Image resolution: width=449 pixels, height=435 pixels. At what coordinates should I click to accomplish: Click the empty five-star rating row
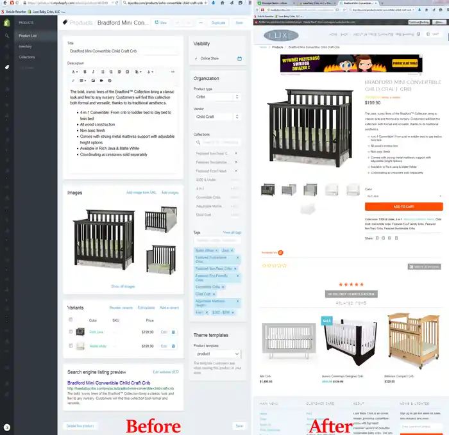275,266
